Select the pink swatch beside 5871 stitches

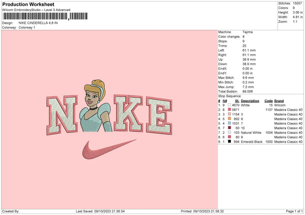pyautogui.click(x=230, y=110)
